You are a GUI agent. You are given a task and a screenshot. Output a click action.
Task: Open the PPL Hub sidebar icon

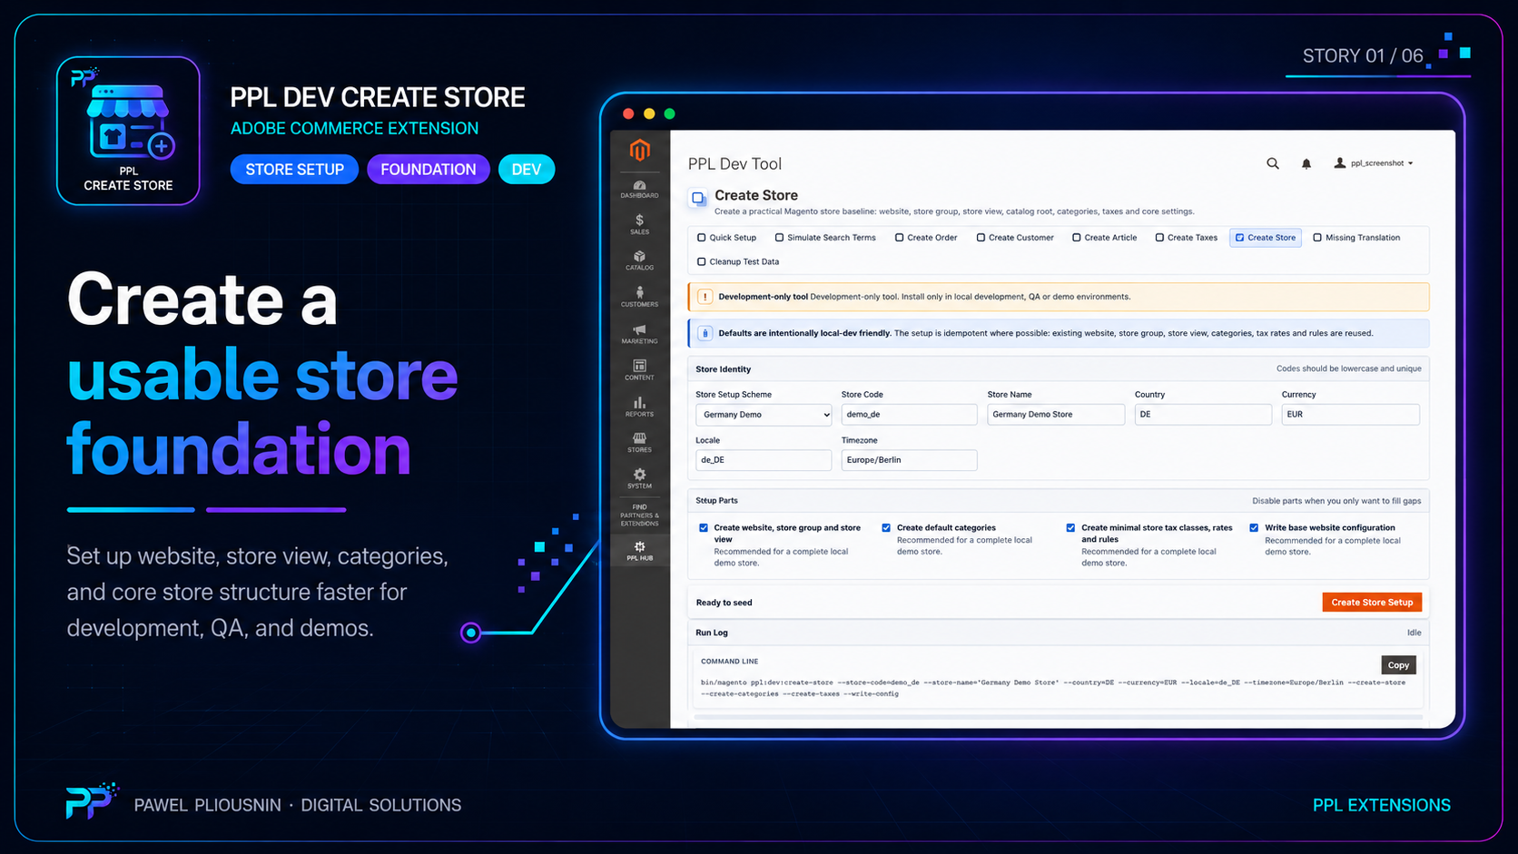pyautogui.click(x=639, y=551)
